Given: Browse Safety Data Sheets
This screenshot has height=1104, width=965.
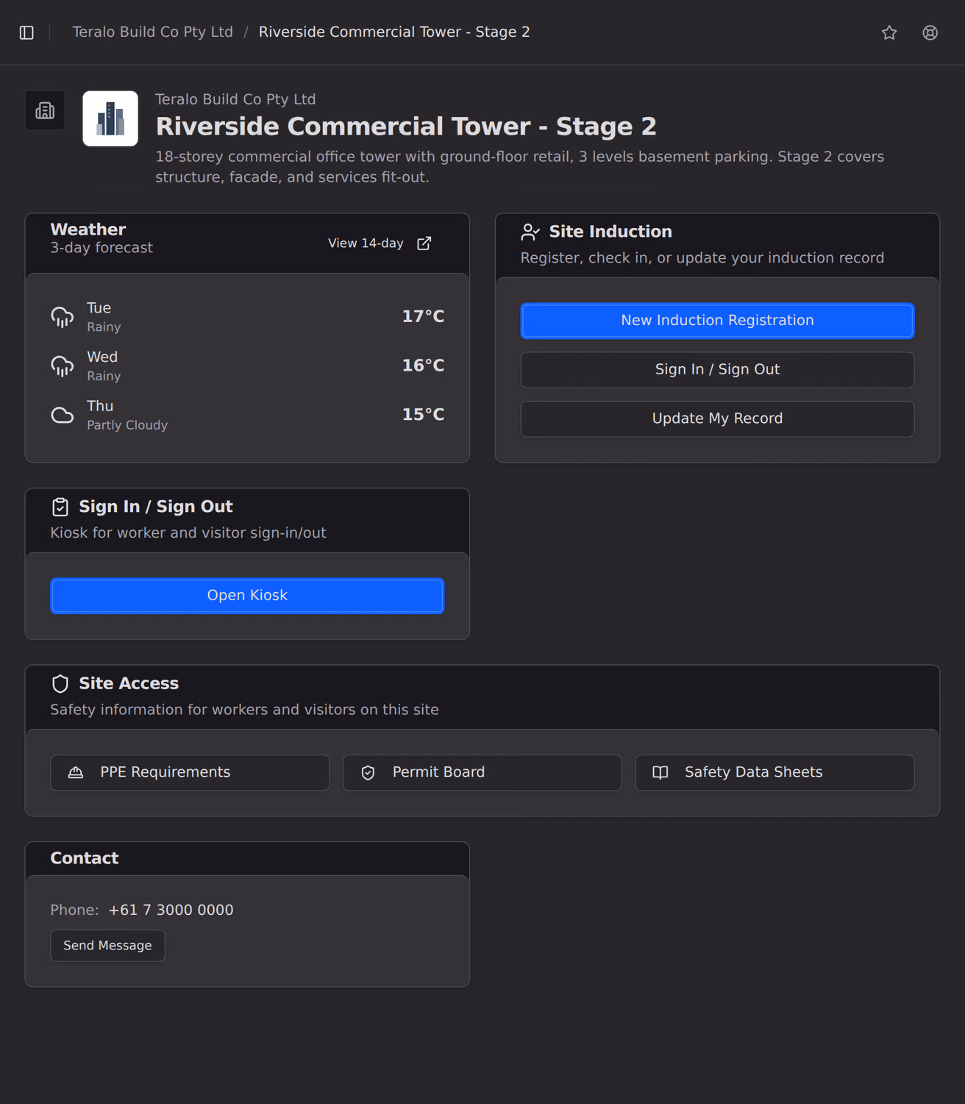Looking at the screenshot, I should coord(775,772).
